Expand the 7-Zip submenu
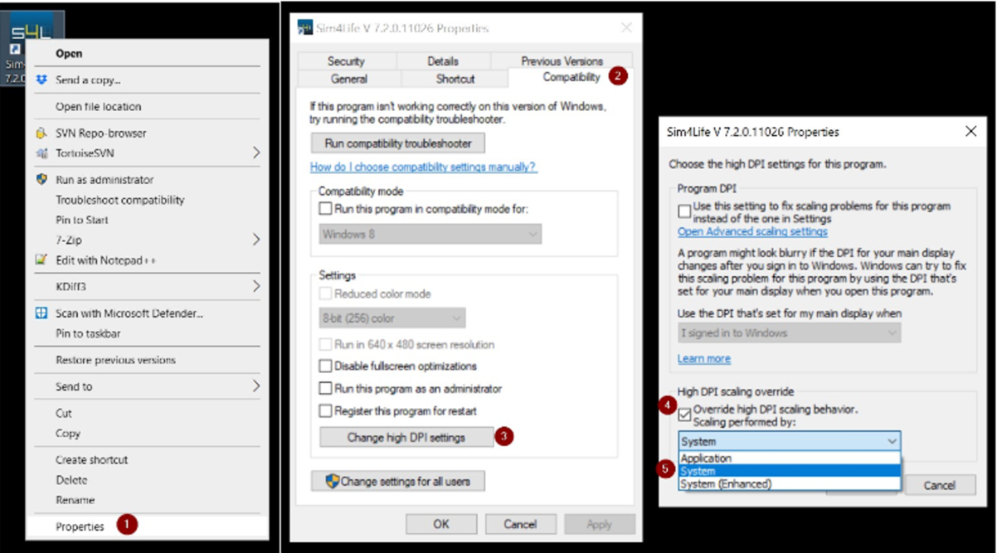 [x=255, y=240]
